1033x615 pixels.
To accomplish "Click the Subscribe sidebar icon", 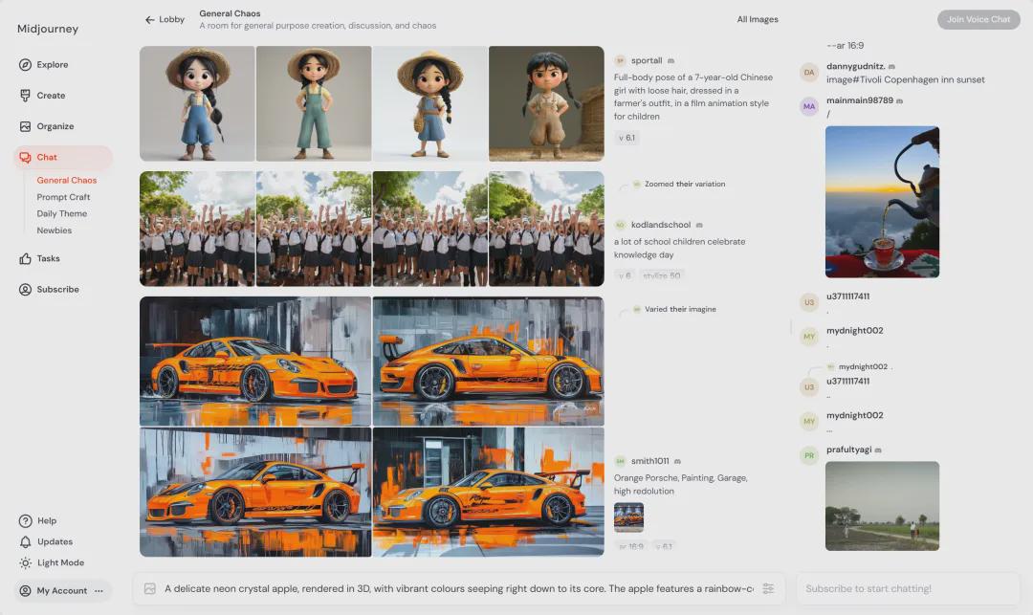I will [26, 289].
